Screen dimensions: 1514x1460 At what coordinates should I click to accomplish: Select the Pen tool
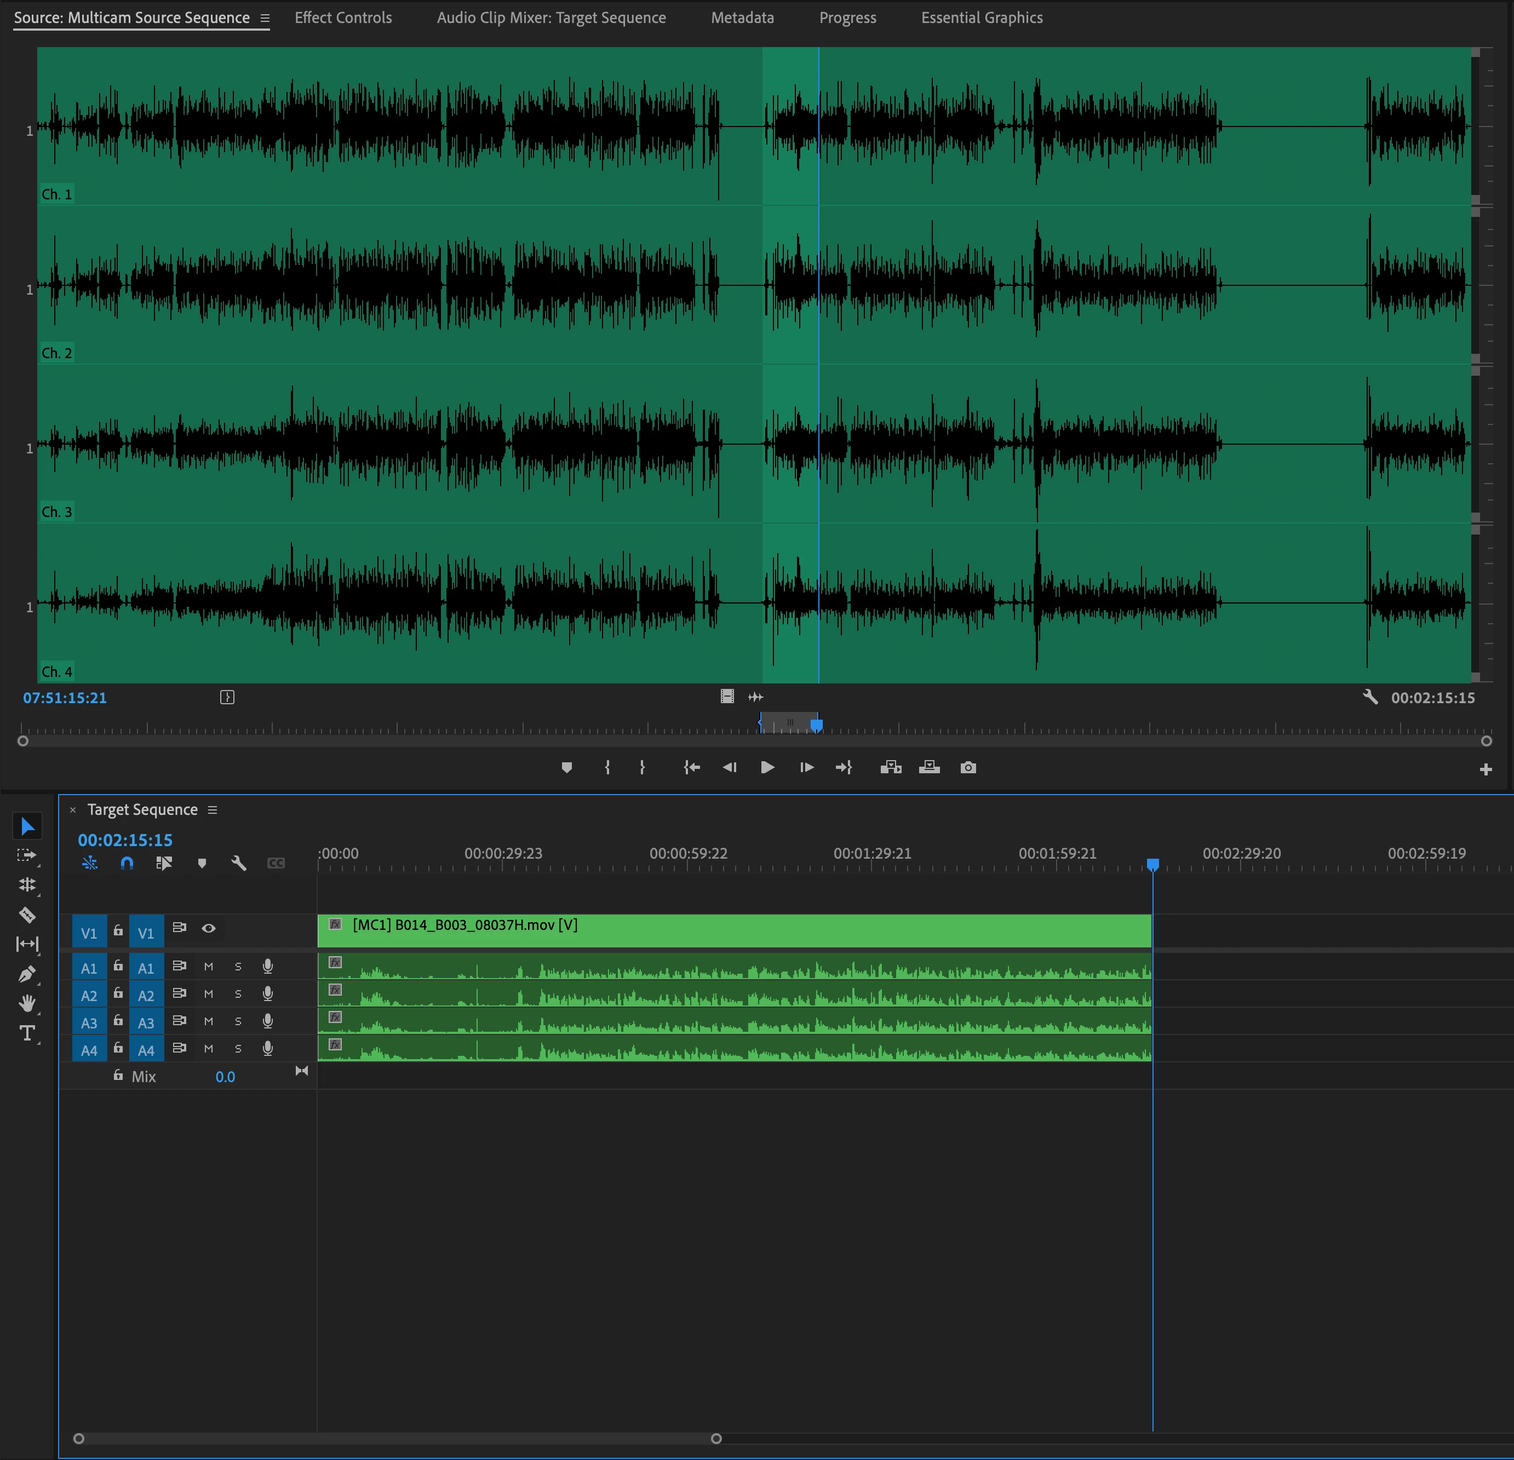coord(27,974)
